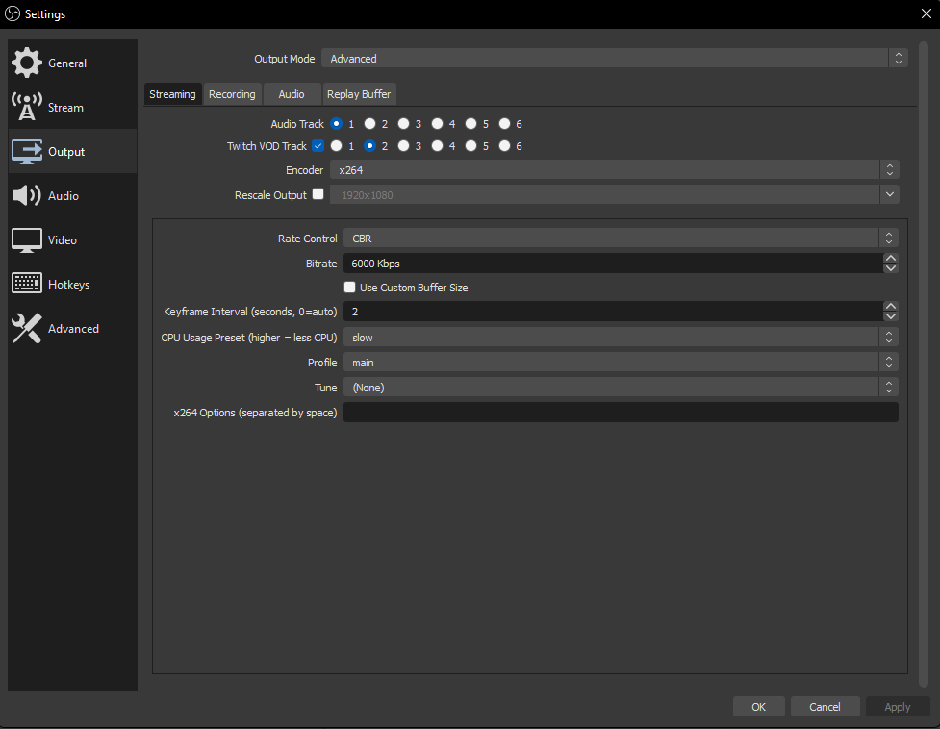Image resolution: width=940 pixels, height=729 pixels.
Task: Switch to the Replay Buffer tab
Action: pyautogui.click(x=359, y=94)
